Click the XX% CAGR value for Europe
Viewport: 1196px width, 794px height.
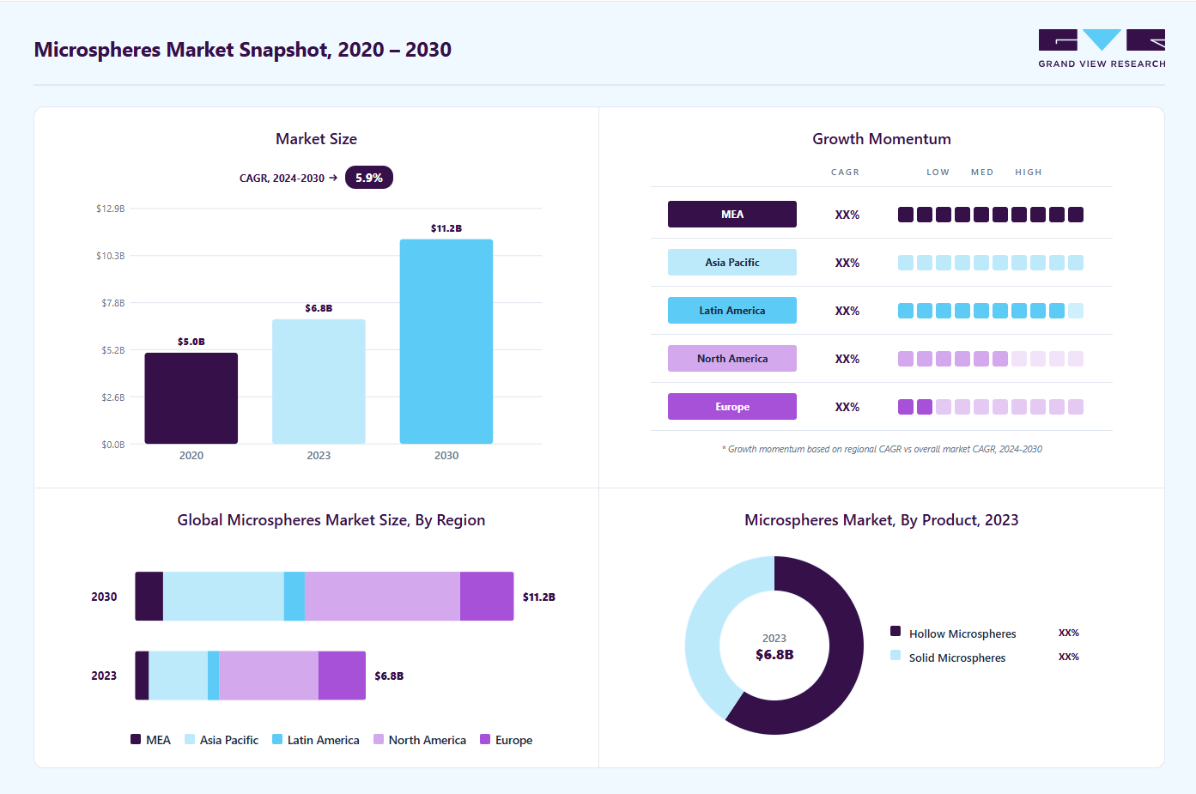847,407
